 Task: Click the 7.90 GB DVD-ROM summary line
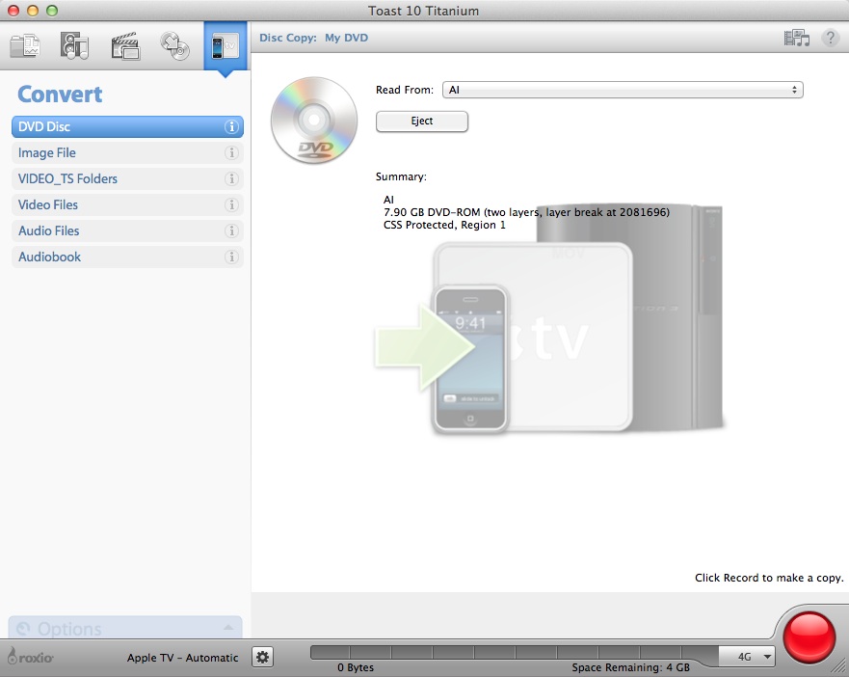[526, 212]
